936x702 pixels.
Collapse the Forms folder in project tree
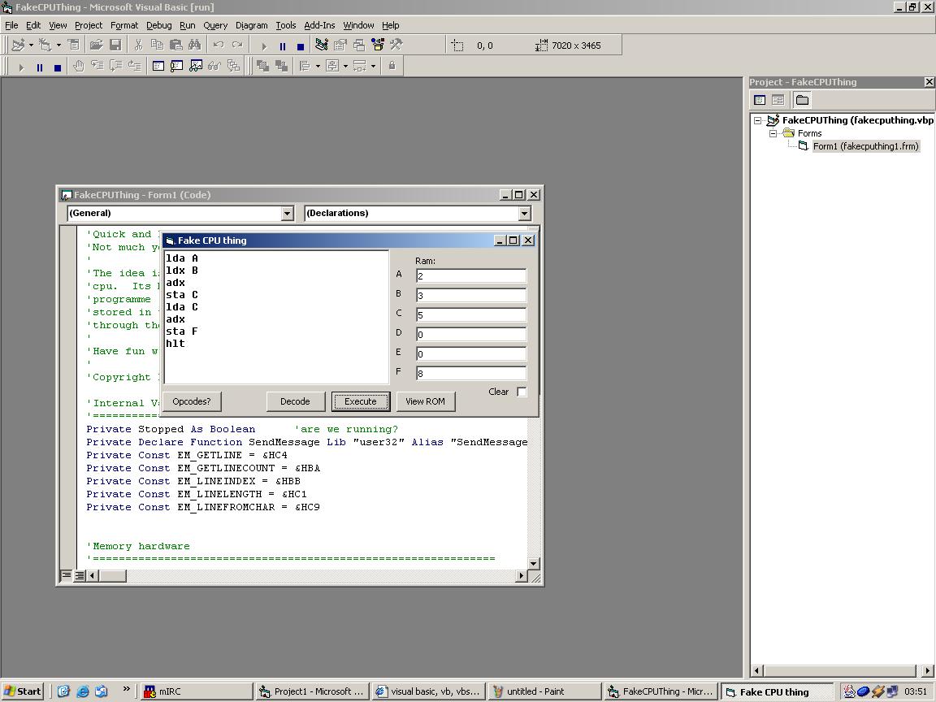(773, 133)
